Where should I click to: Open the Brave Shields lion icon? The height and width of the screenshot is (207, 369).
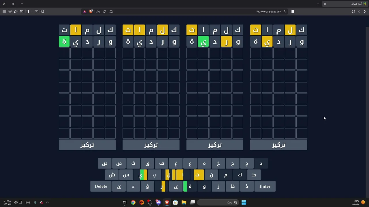click(91, 11)
